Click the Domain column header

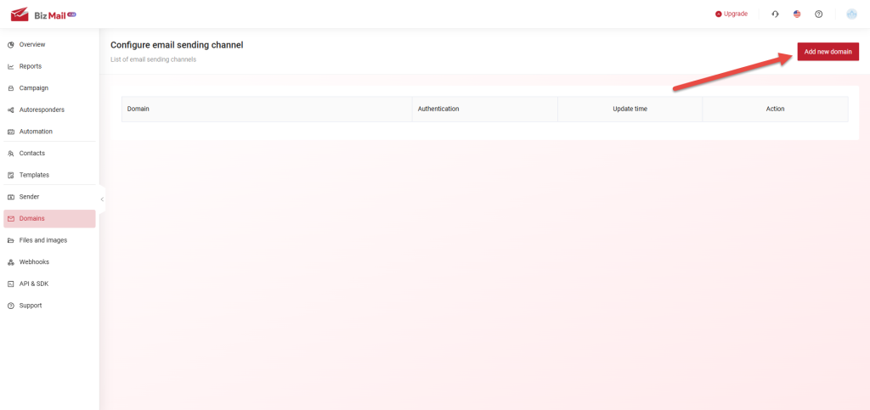[x=138, y=110]
